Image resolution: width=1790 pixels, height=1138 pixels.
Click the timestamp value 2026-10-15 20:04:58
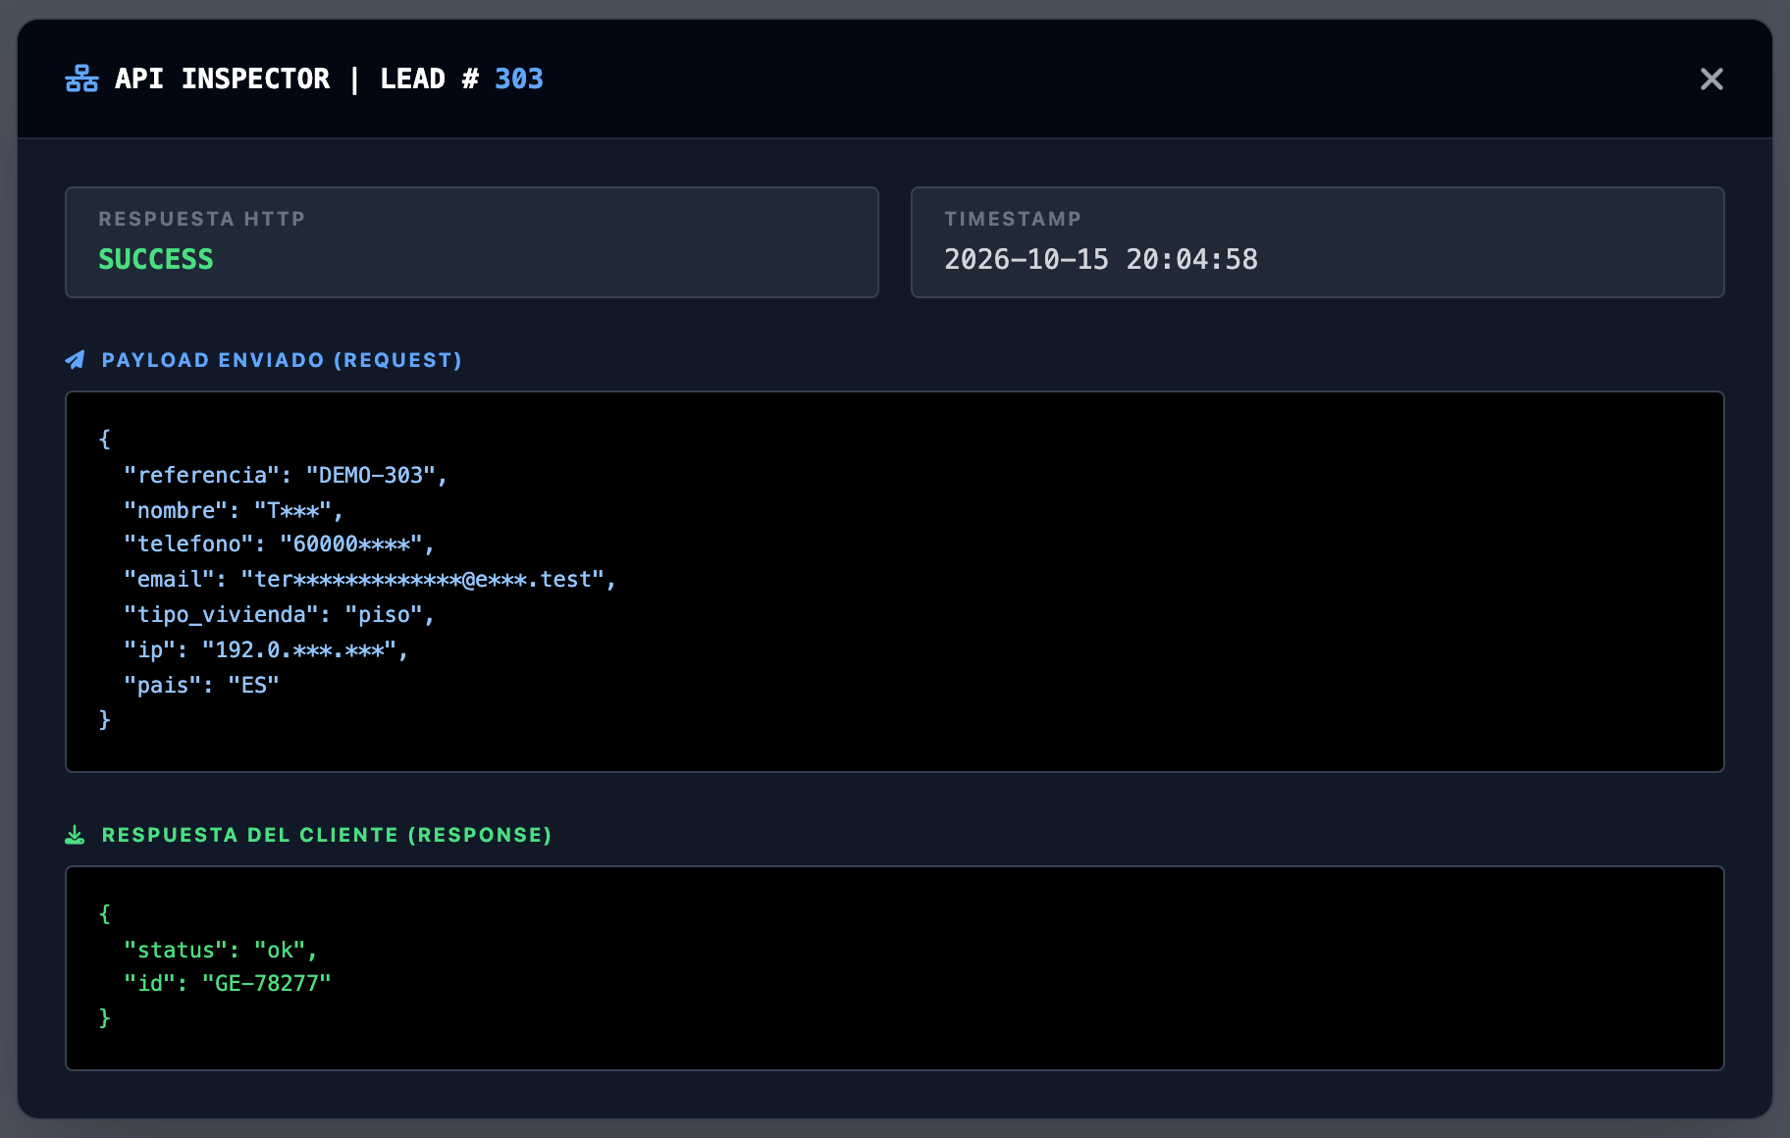(1101, 259)
